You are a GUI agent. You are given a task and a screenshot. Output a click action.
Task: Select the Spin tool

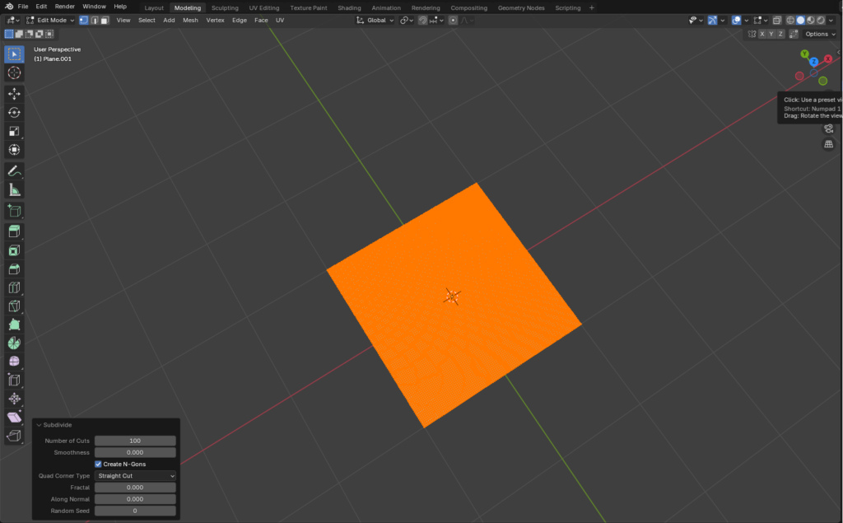pyautogui.click(x=15, y=343)
